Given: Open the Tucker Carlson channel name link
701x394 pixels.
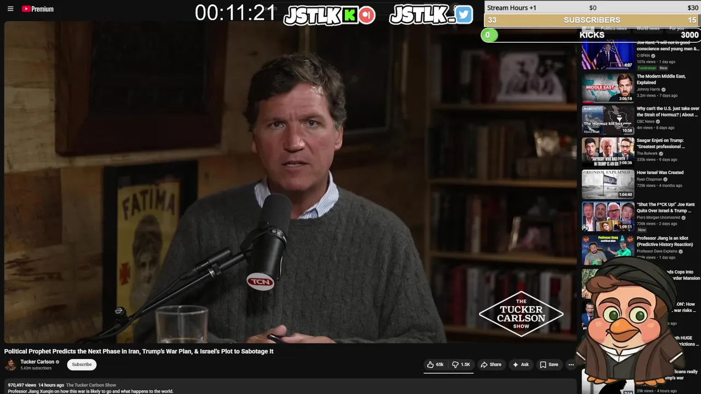Looking at the screenshot, I should tap(37, 362).
